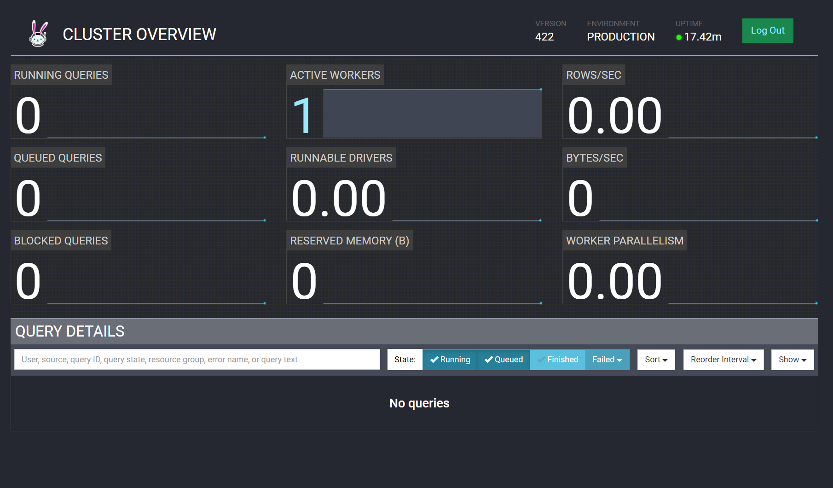The image size is (833, 488).
Task: Click the BYTES/SEC label
Action: pos(595,157)
